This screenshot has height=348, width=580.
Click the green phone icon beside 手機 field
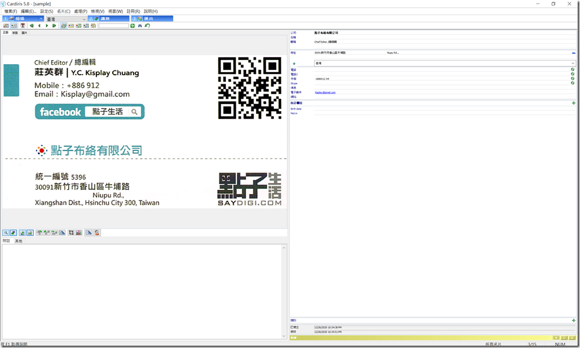[572, 78]
